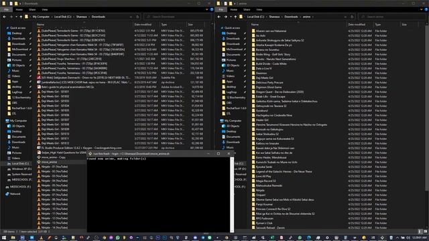Click Search Downloads input field
The image size is (429, 241).
click(178, 17)
